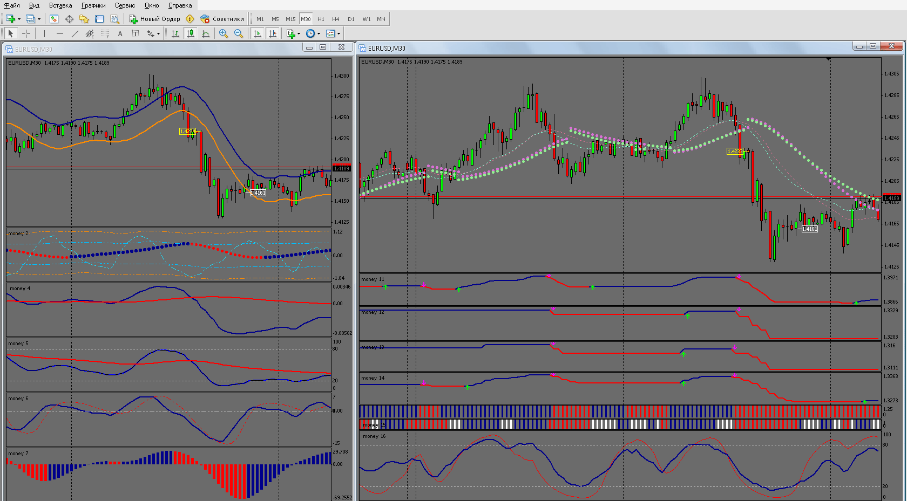
Task: Pick the Equidistant Channel drawing tool
Action: 90,33
